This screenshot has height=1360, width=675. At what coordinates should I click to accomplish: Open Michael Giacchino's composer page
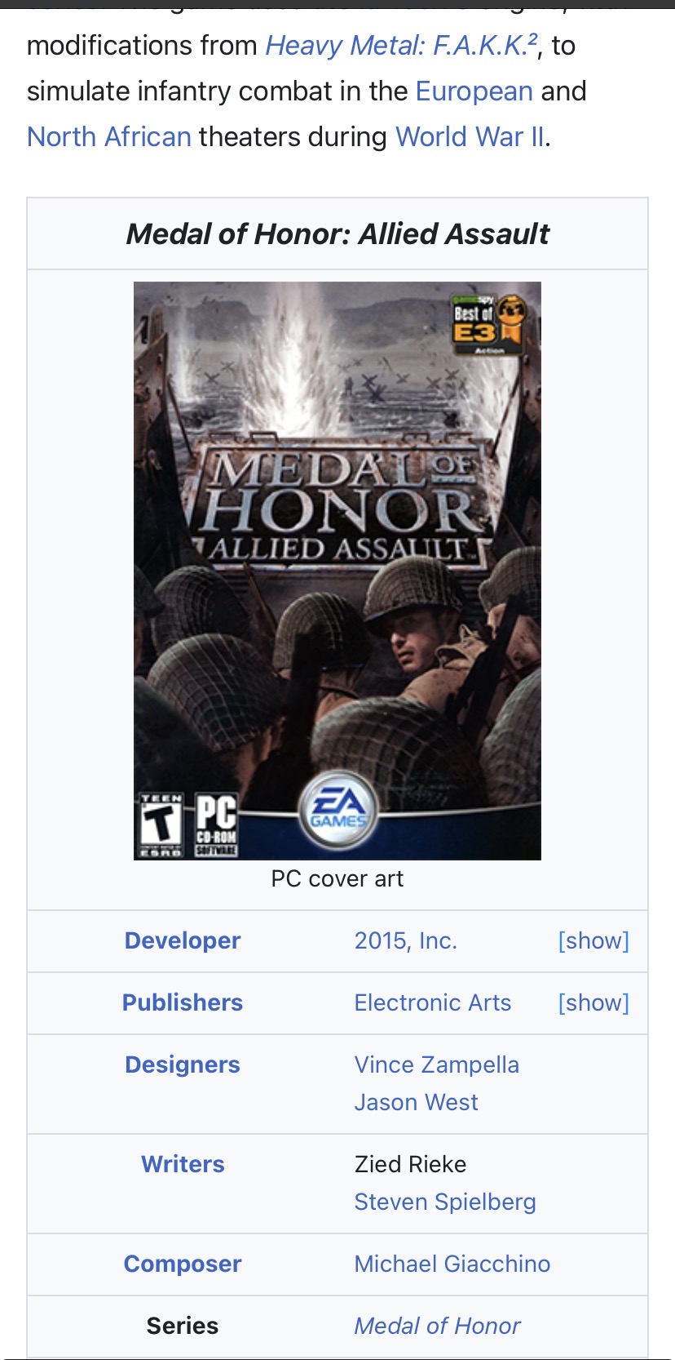coord(452,1264)
